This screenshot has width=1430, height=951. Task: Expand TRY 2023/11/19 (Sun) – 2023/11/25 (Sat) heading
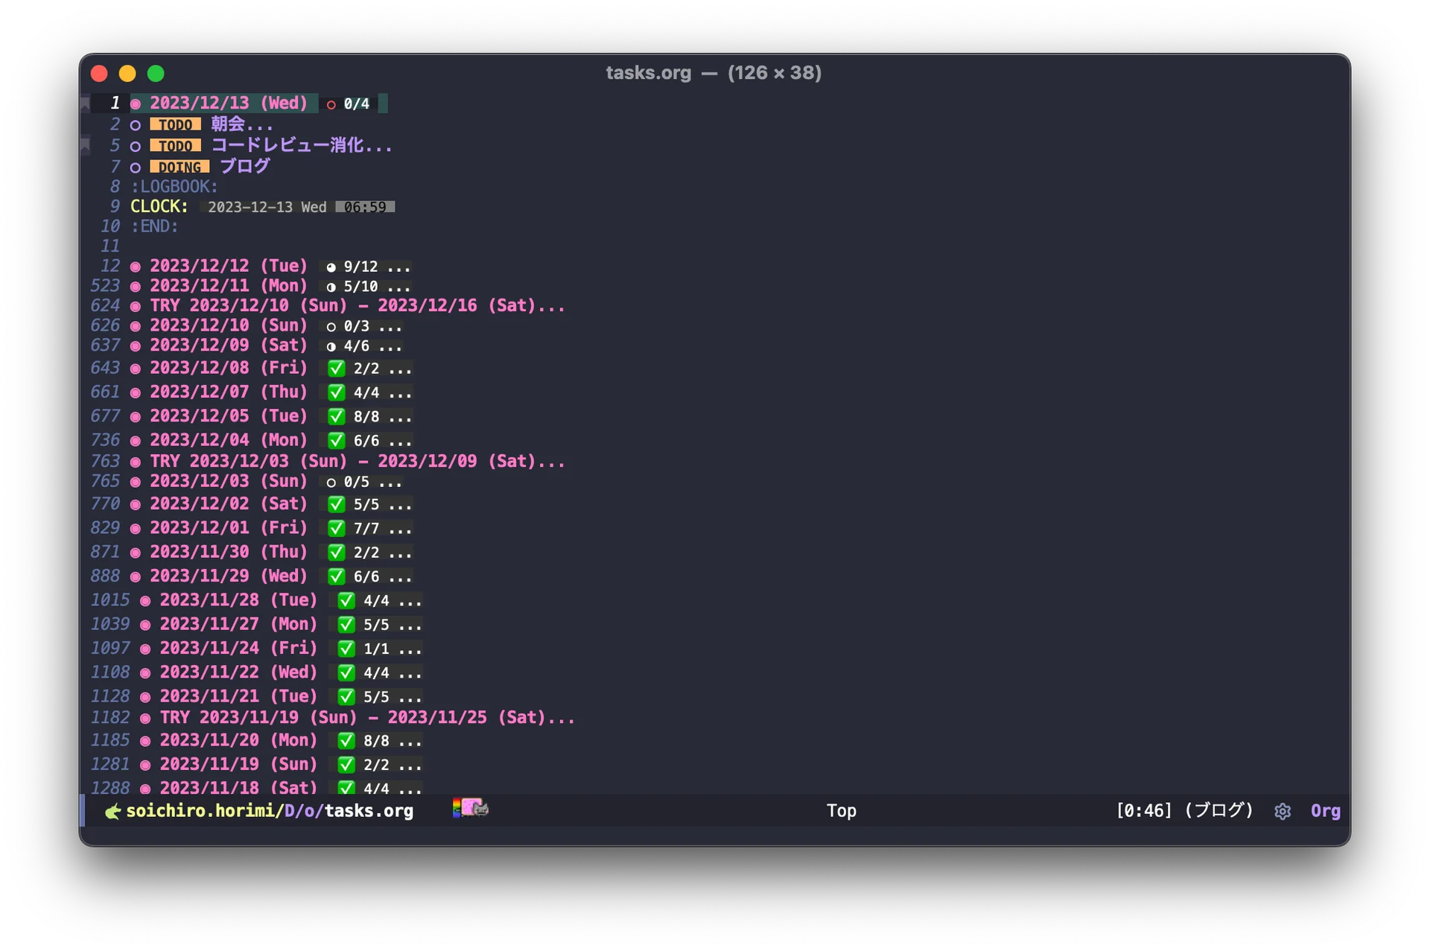pyautogui.click(x=367, y=718)
